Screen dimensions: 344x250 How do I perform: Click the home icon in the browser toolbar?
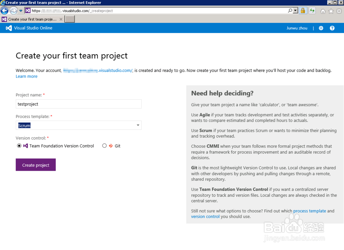(x=322, y=11)
